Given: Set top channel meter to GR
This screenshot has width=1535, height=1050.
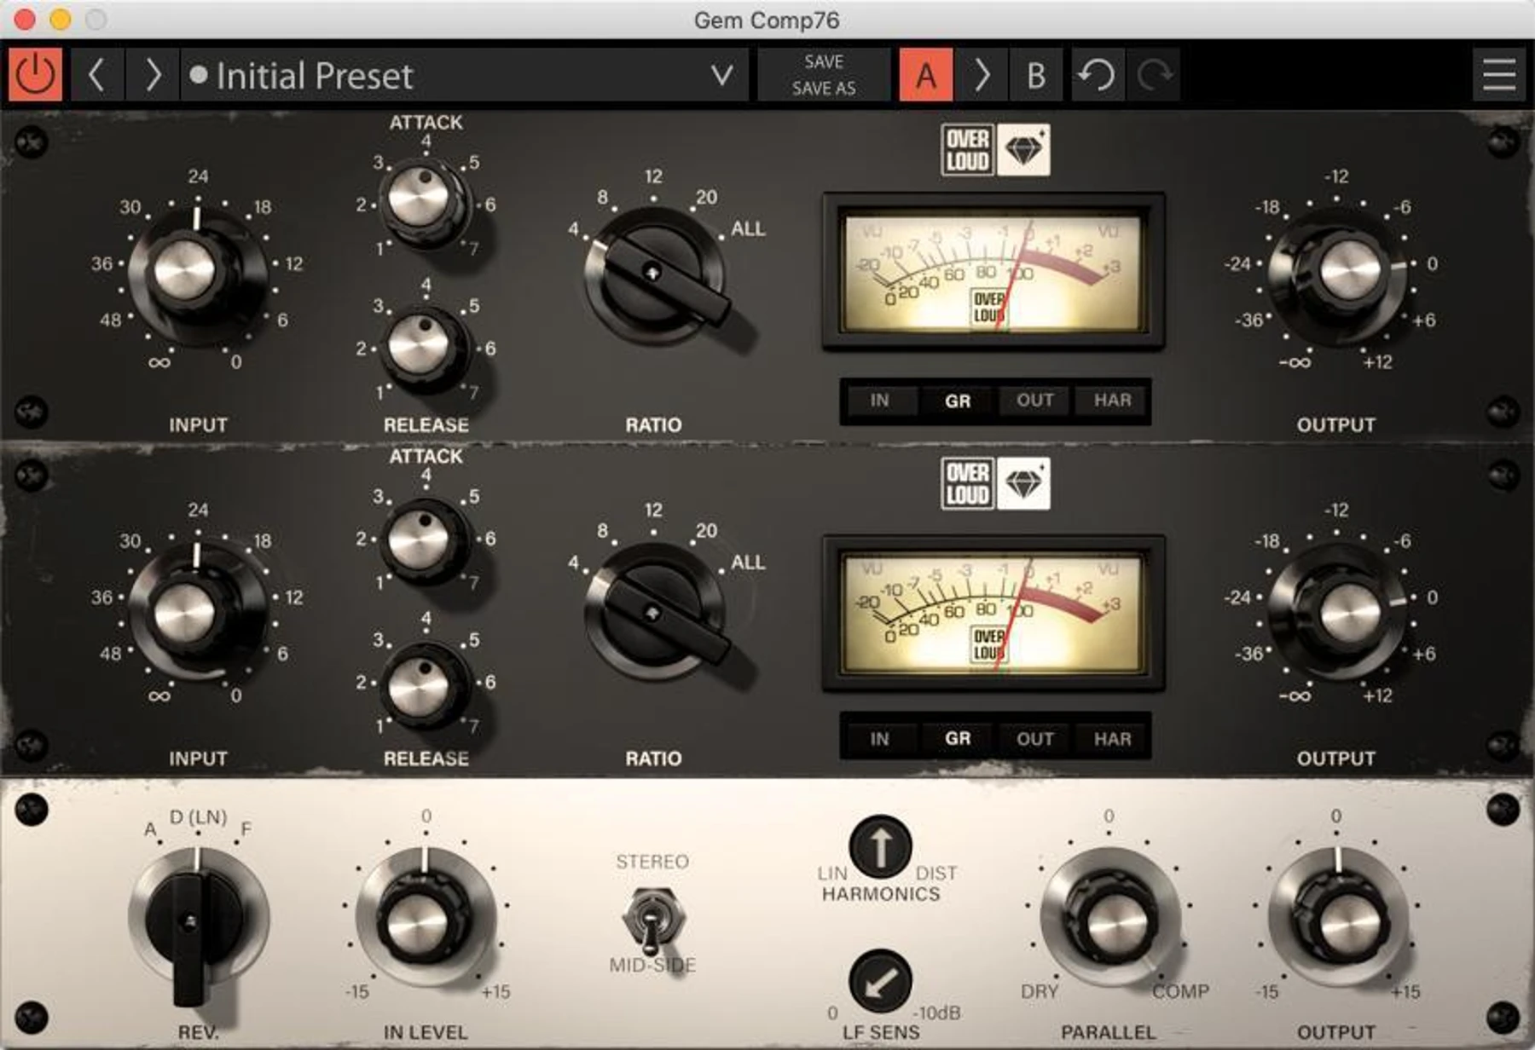Looking at the screenshot, I should coord(958,401).
